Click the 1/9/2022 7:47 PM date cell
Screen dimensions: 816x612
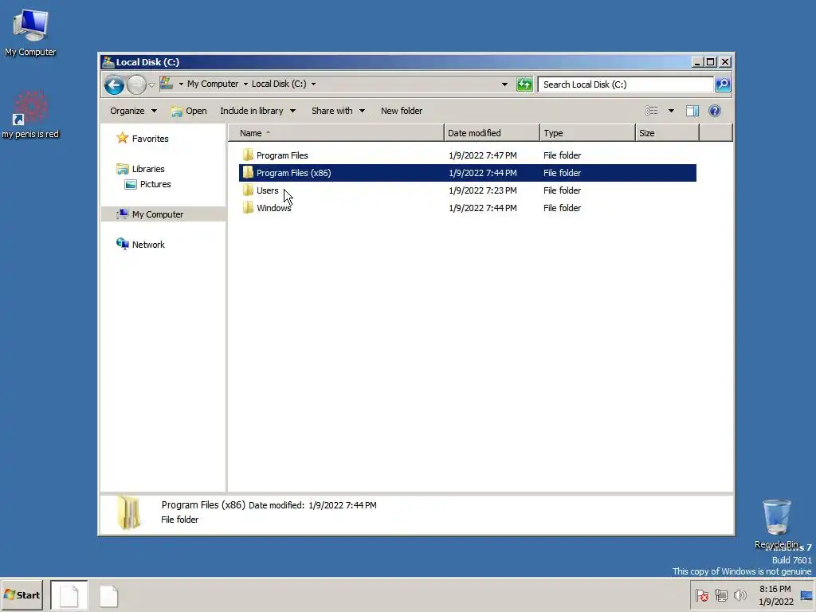pyautogui.click(x=482, y=155)
